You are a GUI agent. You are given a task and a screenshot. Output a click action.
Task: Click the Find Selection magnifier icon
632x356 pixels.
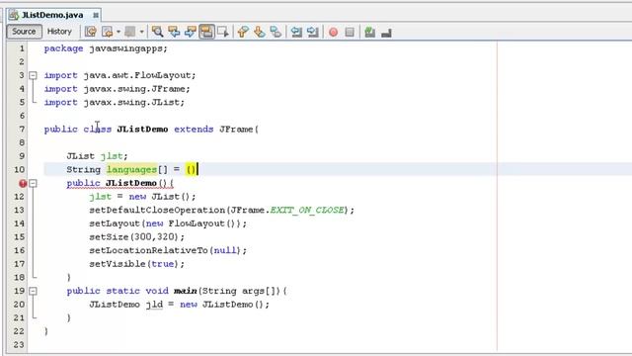tap(157, 32)
